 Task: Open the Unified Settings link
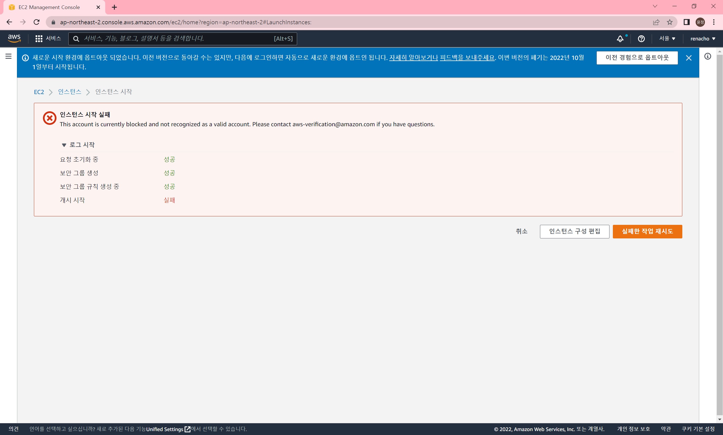168,429
